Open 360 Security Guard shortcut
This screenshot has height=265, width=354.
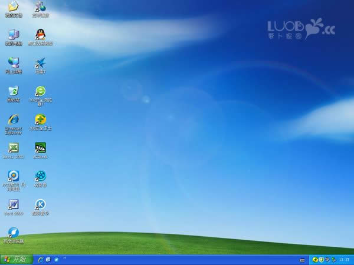click(40, 120)
